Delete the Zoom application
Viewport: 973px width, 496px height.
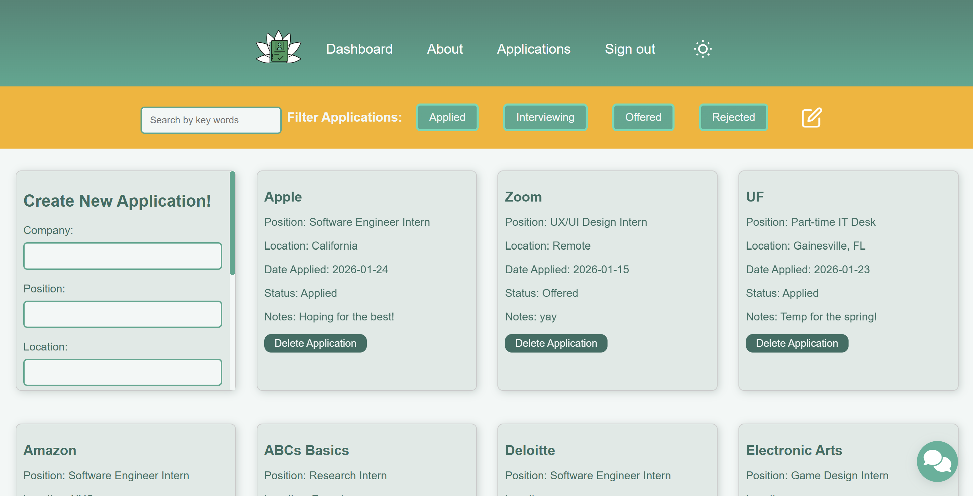coord(556,343)
